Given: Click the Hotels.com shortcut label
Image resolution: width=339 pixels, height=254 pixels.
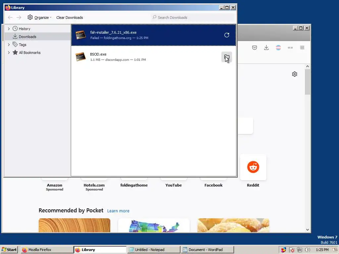Looking at the screenshot, I should 94,185.
